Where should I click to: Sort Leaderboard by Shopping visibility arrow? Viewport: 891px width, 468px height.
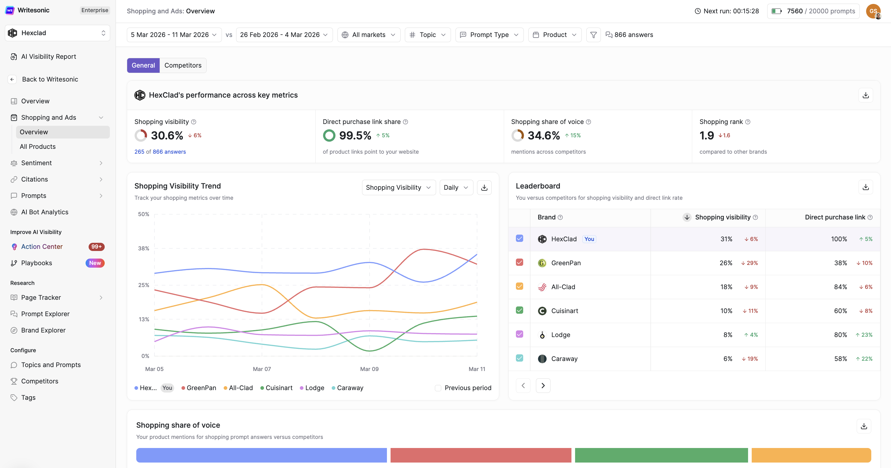(x=686, y=217)
